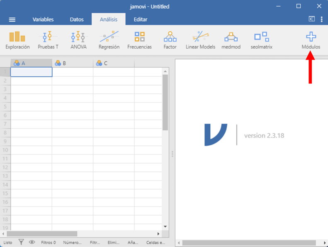
Task: Click the first cell in column A
Action: click(x=31, y=72)
